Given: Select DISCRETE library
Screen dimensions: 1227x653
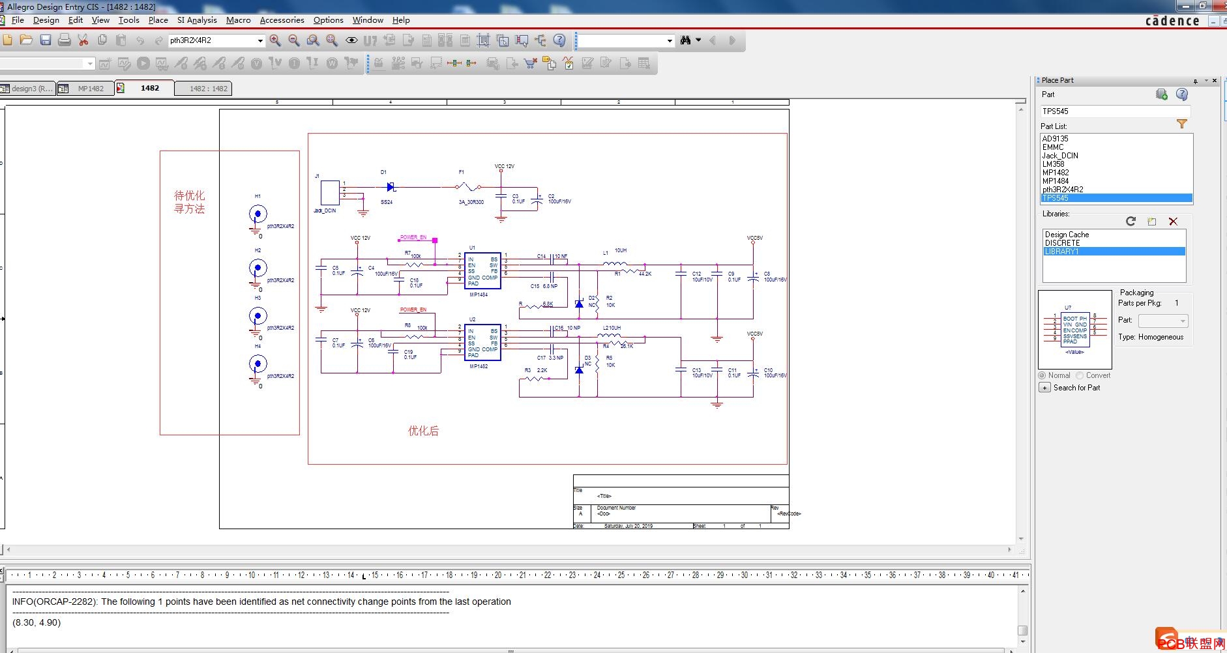Looking at the screenshot, I should 1114,243.
